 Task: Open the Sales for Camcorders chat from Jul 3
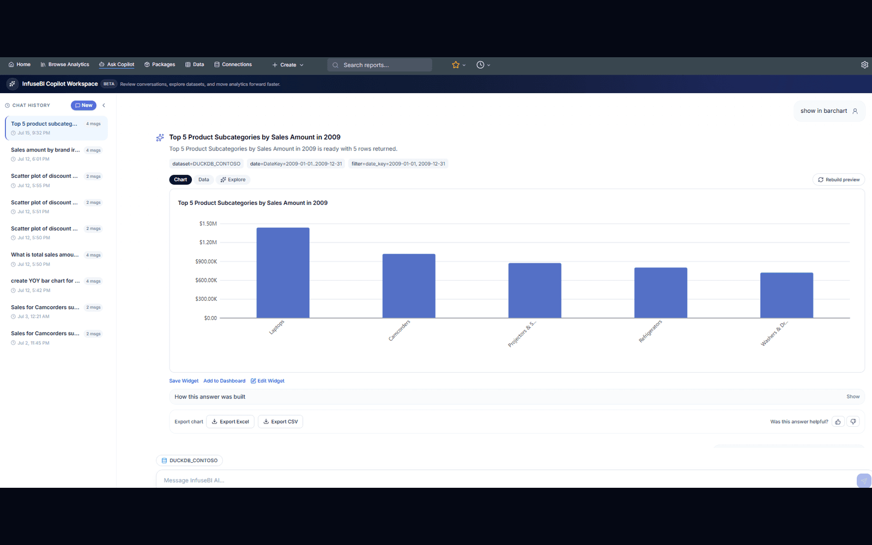click(x=56, y=312)
